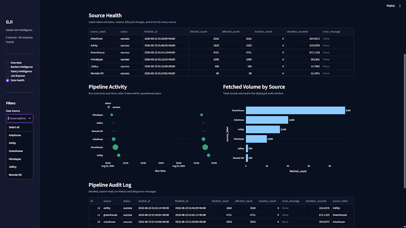Click the Remote OK inactive count 6 cell
The height and width of the screenshot is (228, 406).
(269, 73)
